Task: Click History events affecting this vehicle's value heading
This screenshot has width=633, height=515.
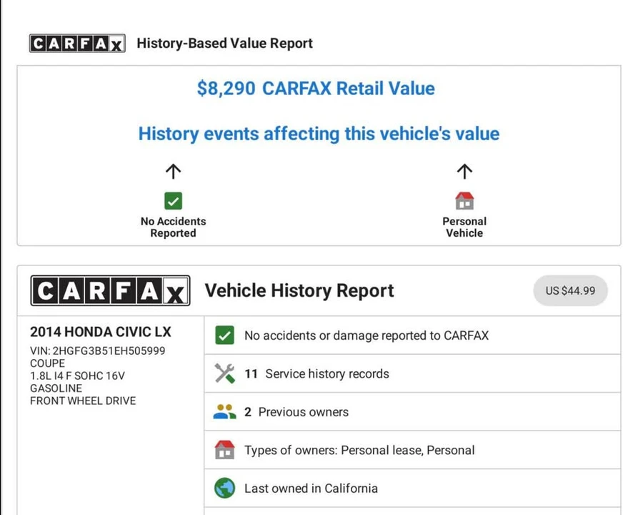Action: point(319,134)
